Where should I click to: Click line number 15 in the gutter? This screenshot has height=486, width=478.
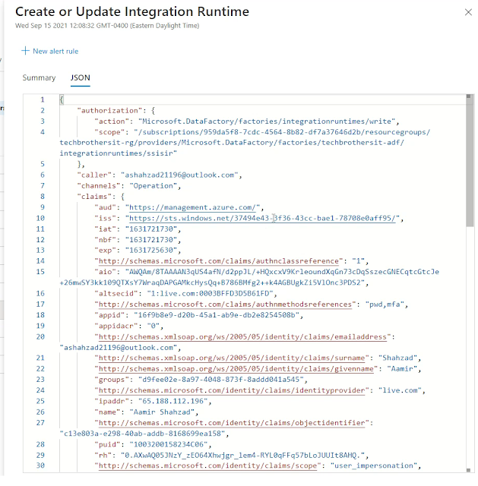[x=40, y=272]
